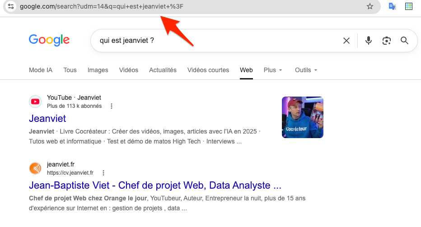Open Jeanviet Cocréateur thumbnail image
Viewport: 421px width, 227px height.
coord(302,117)
